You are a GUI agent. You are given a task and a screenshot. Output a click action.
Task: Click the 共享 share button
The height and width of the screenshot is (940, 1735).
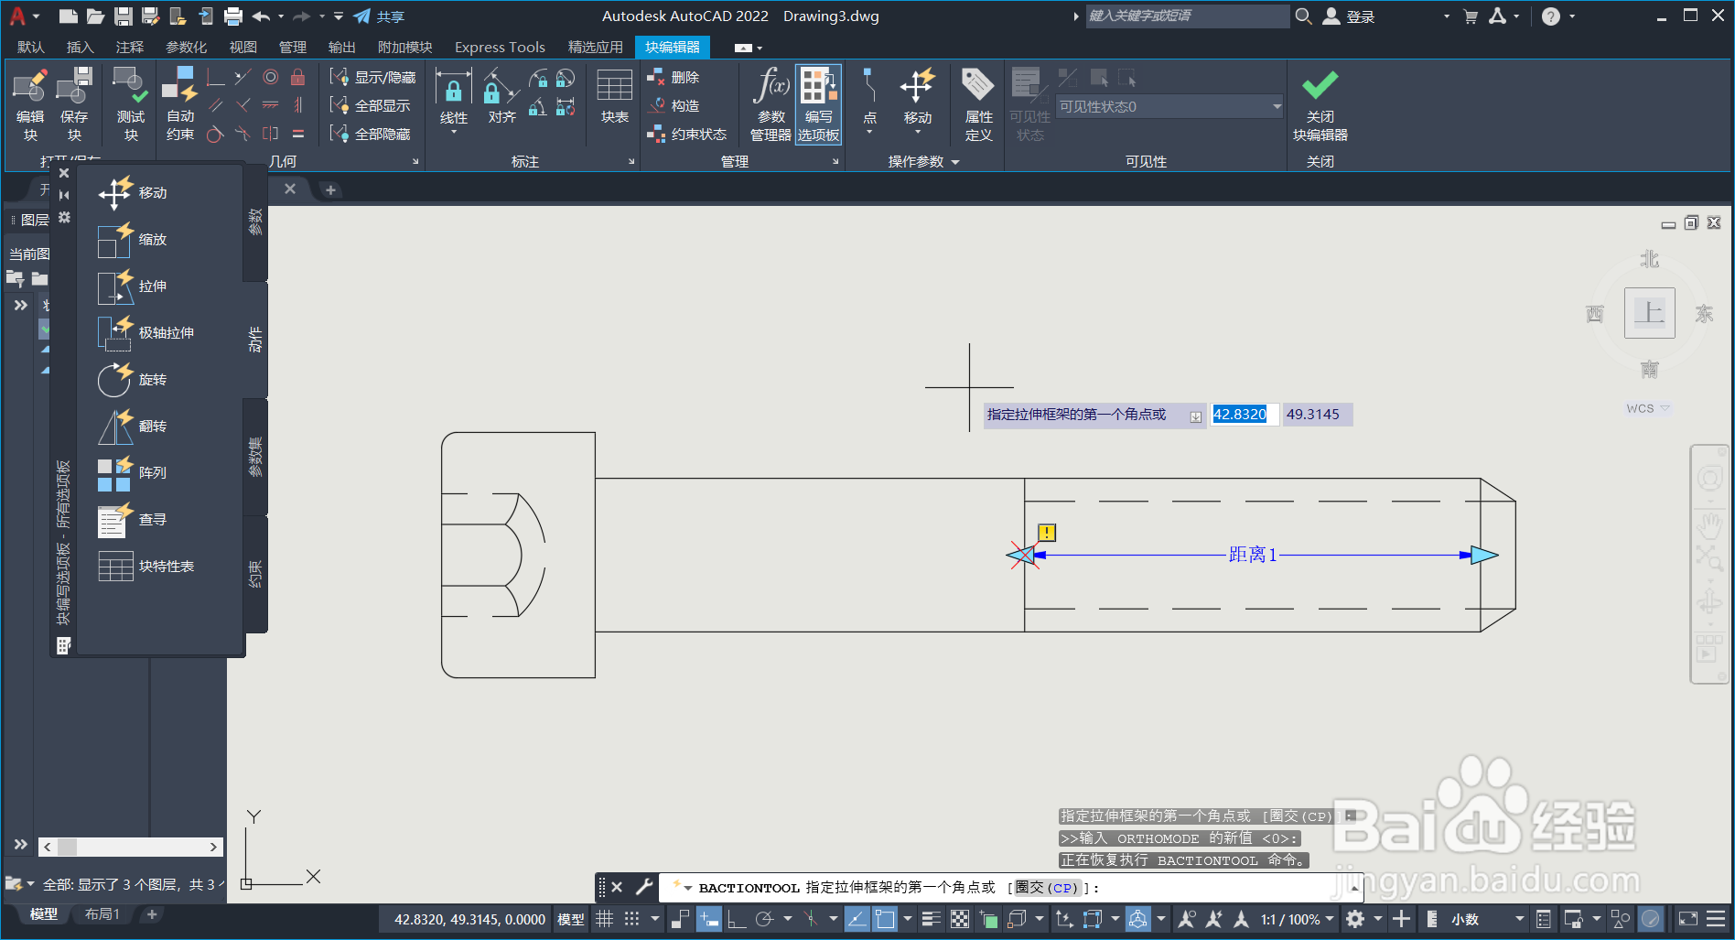pos(379,16)
